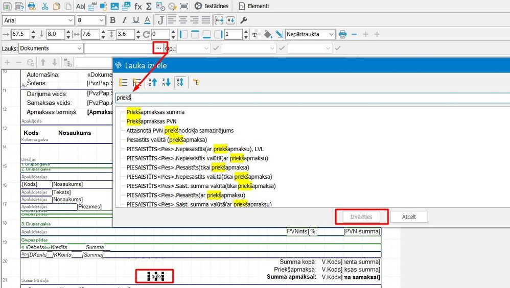This screenshot has height=288, width=510.
Task: Click the ellipsis field browse button
Action: coord(158,48)
